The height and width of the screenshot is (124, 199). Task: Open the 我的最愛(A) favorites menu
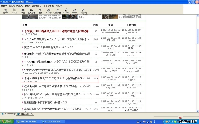37,6
